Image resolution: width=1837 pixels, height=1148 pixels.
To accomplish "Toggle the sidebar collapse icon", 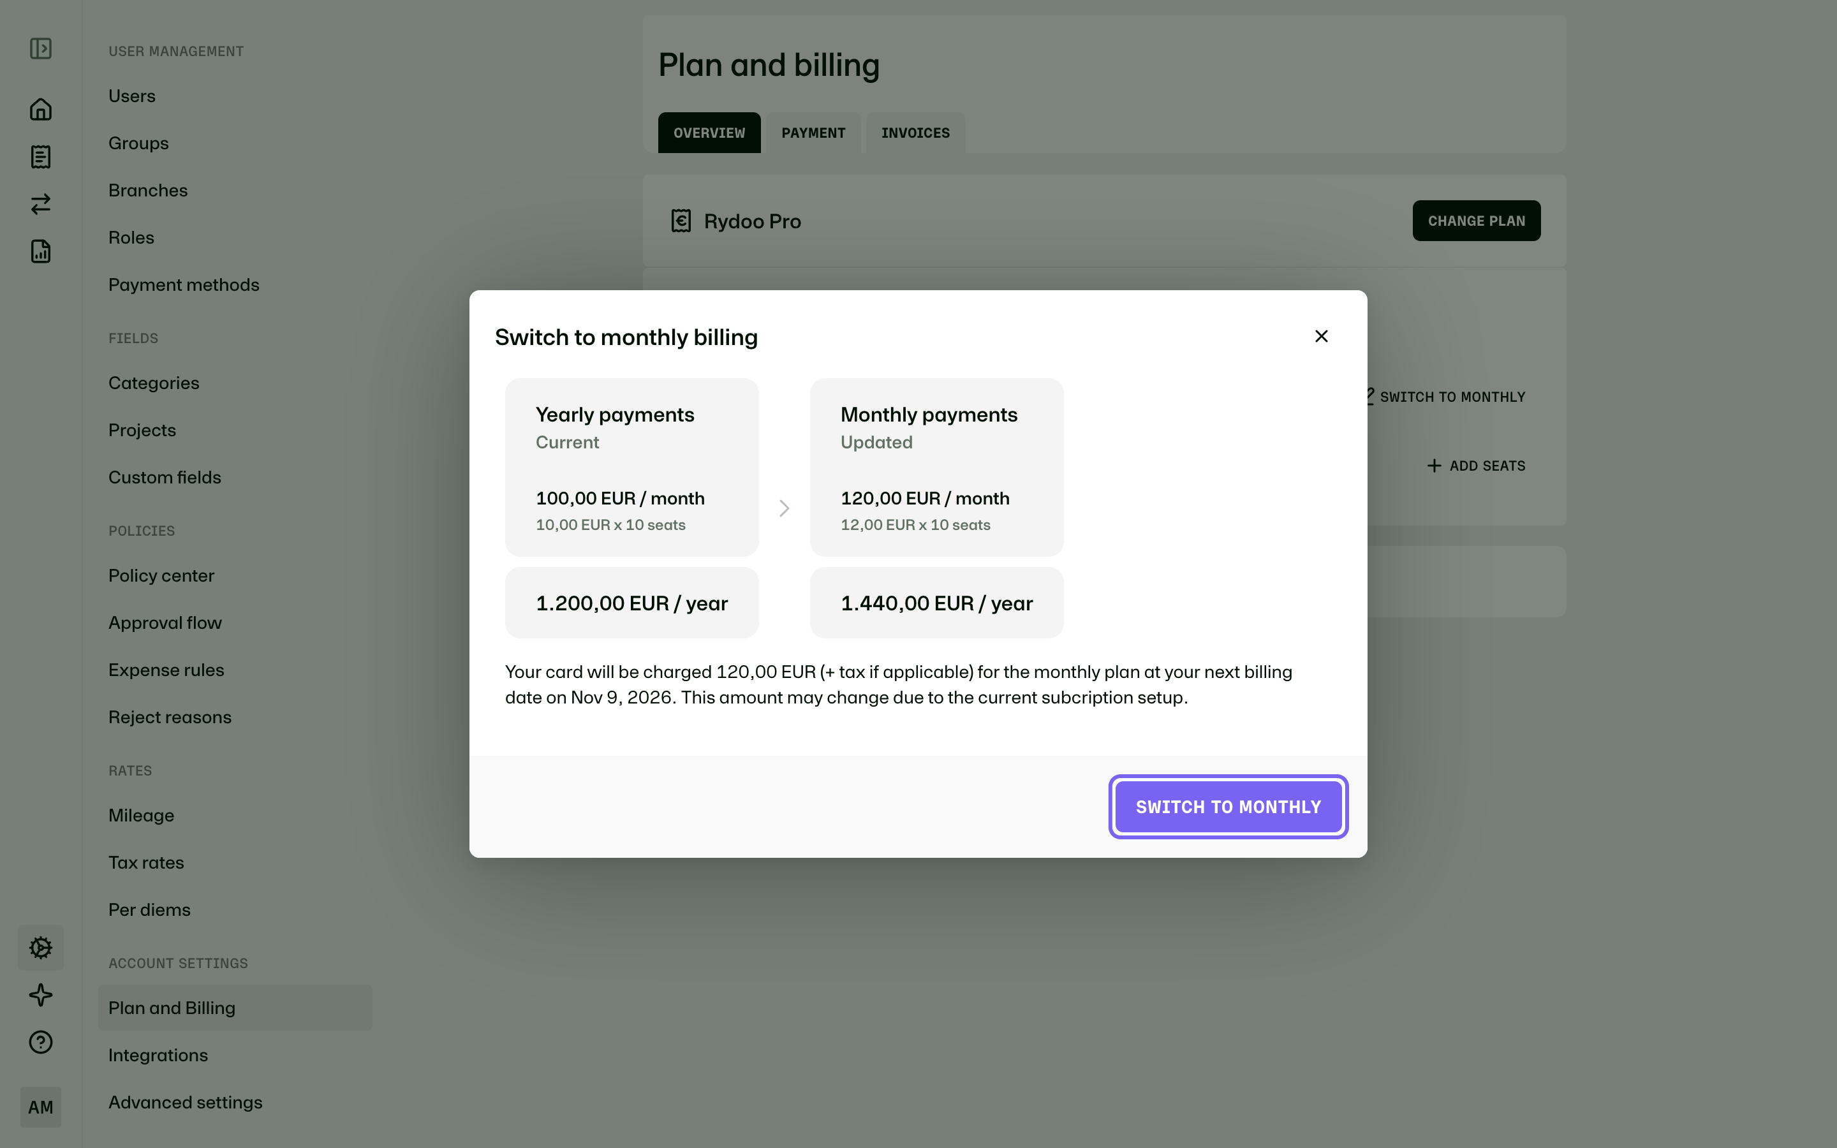I will click(40, 48).
